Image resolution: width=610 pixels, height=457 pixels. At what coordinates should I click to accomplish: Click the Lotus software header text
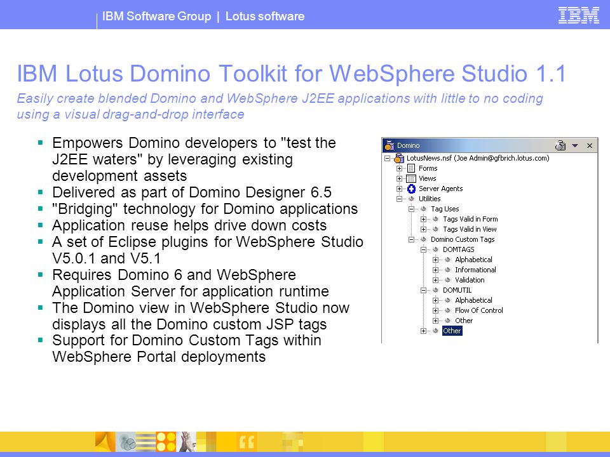tap(265, 16)
